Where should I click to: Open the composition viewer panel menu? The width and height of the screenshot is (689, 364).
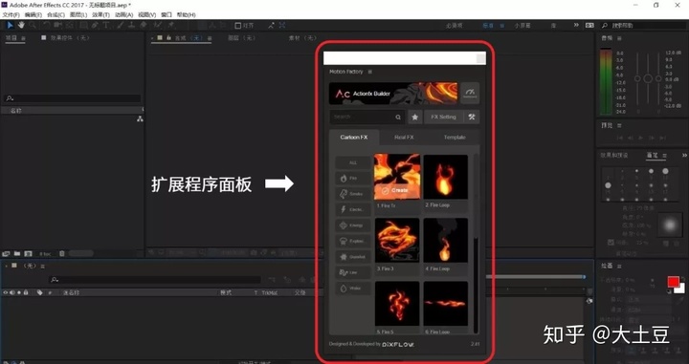click(210, 38)
